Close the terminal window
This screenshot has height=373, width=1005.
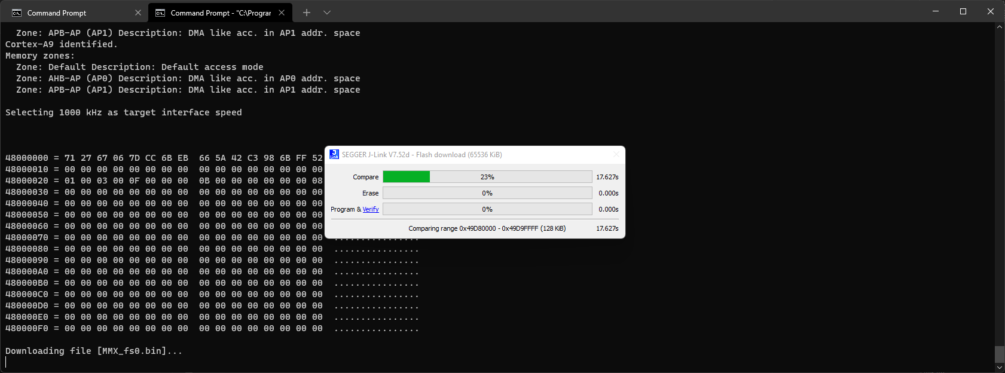[x=991, y=11]
